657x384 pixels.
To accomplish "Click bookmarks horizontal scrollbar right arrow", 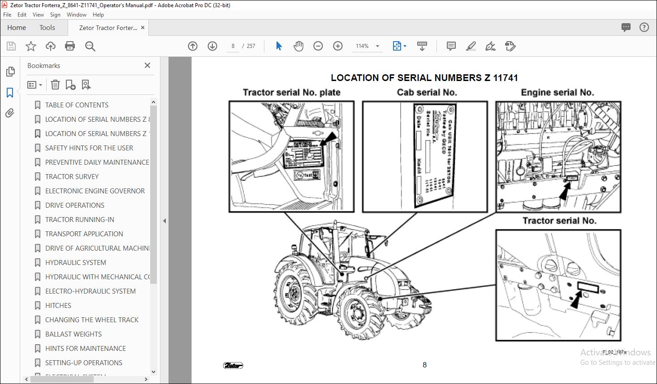I will tap(146, 379).
